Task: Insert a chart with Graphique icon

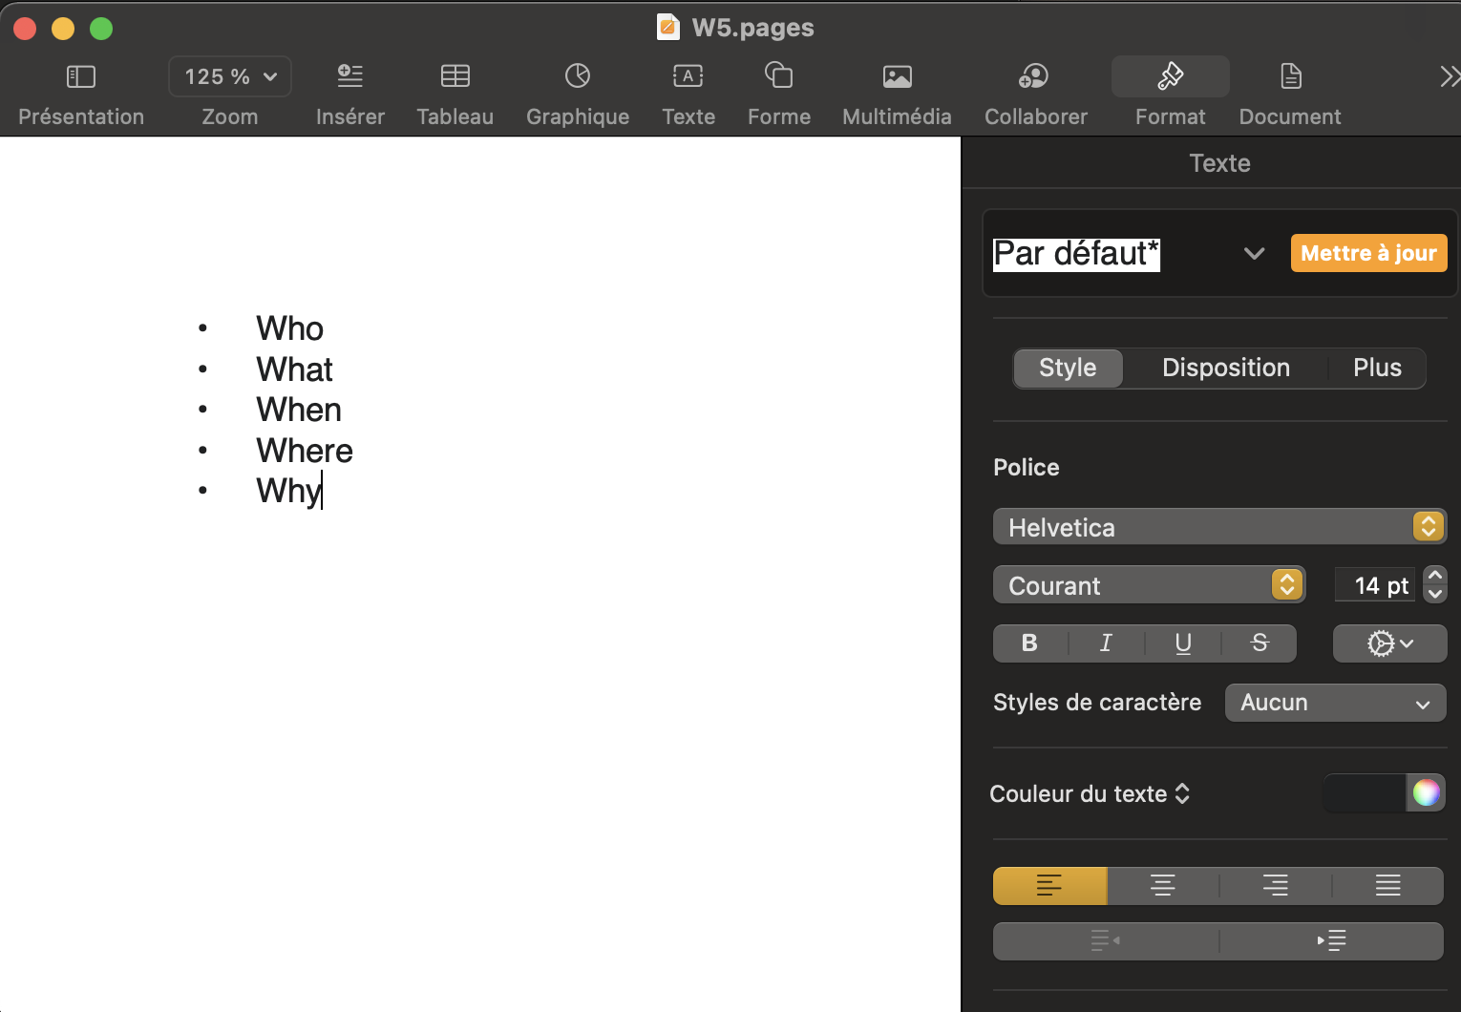Action: (577, 76)
